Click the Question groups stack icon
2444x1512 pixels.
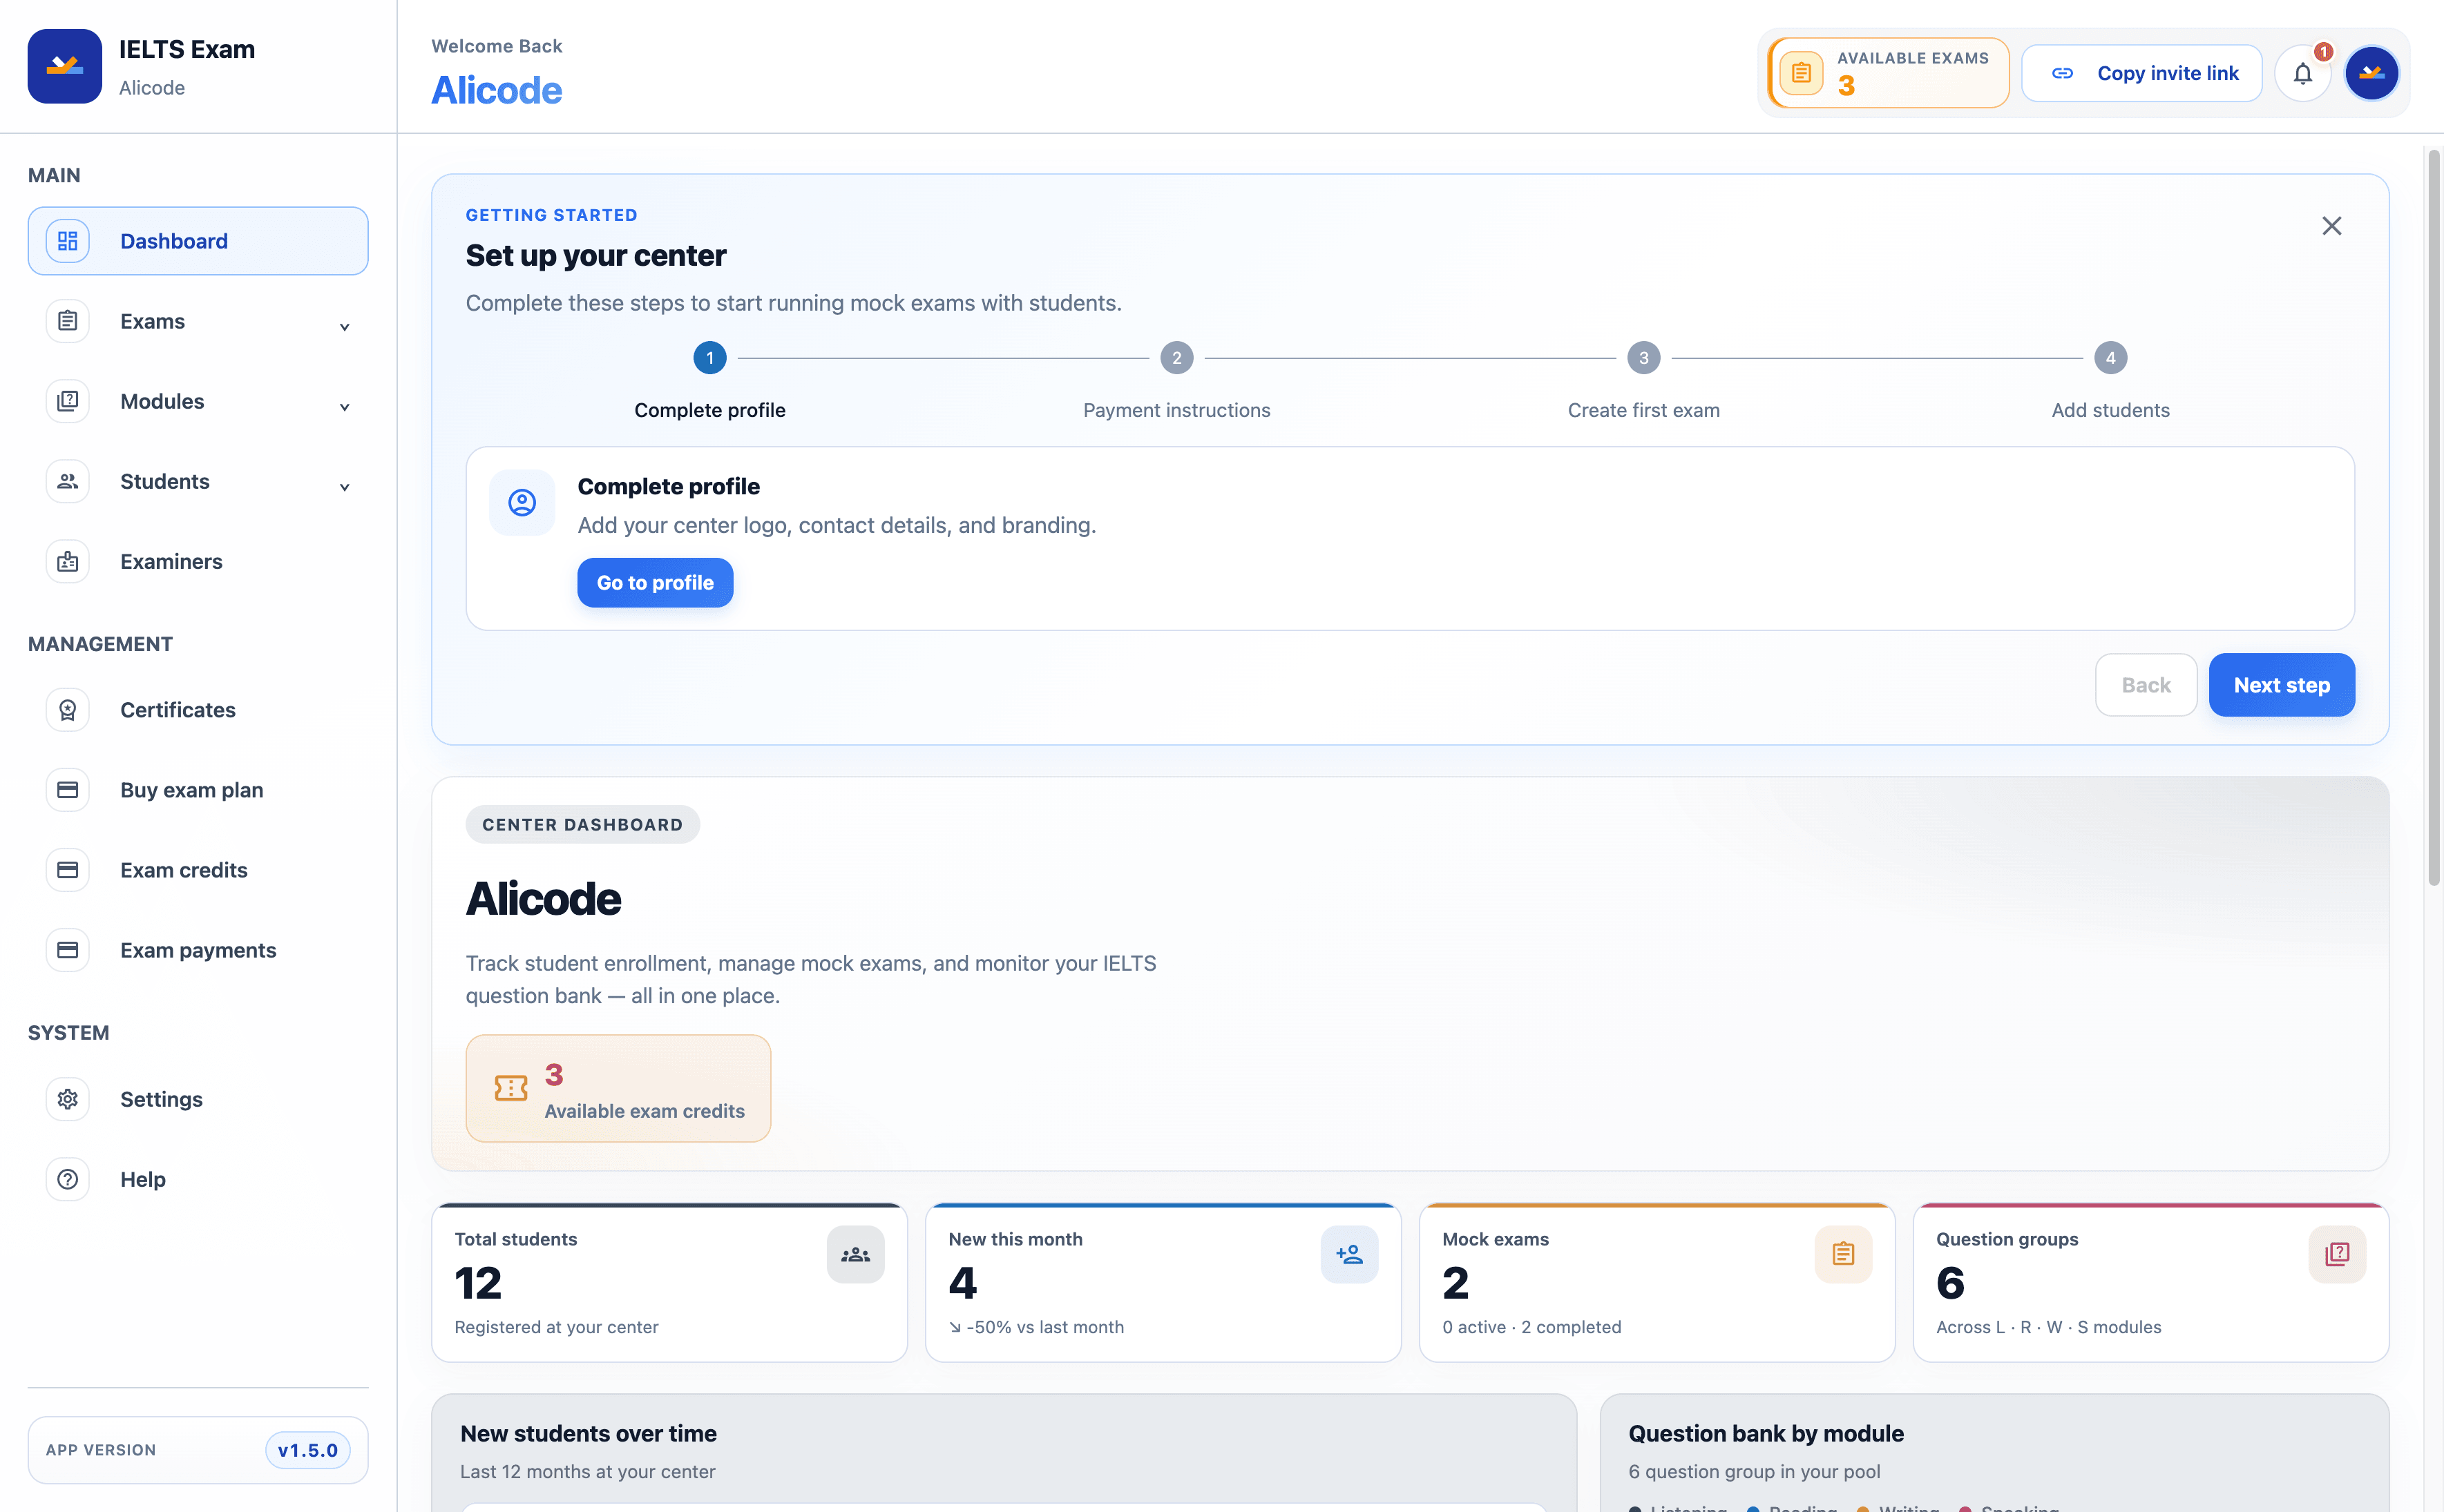tap(2338, 1254)
